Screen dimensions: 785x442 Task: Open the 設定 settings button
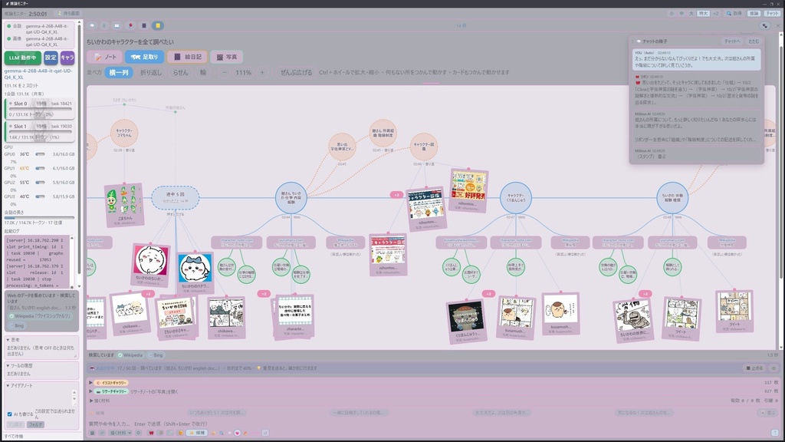[x=51, y=58]
